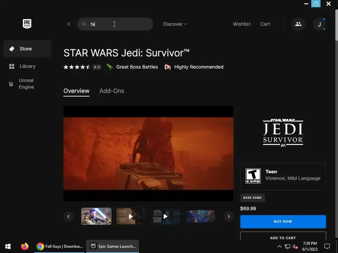Click the star rating 4.5
Viewport: 338px width, 253px height.
(x=82, y=67)
